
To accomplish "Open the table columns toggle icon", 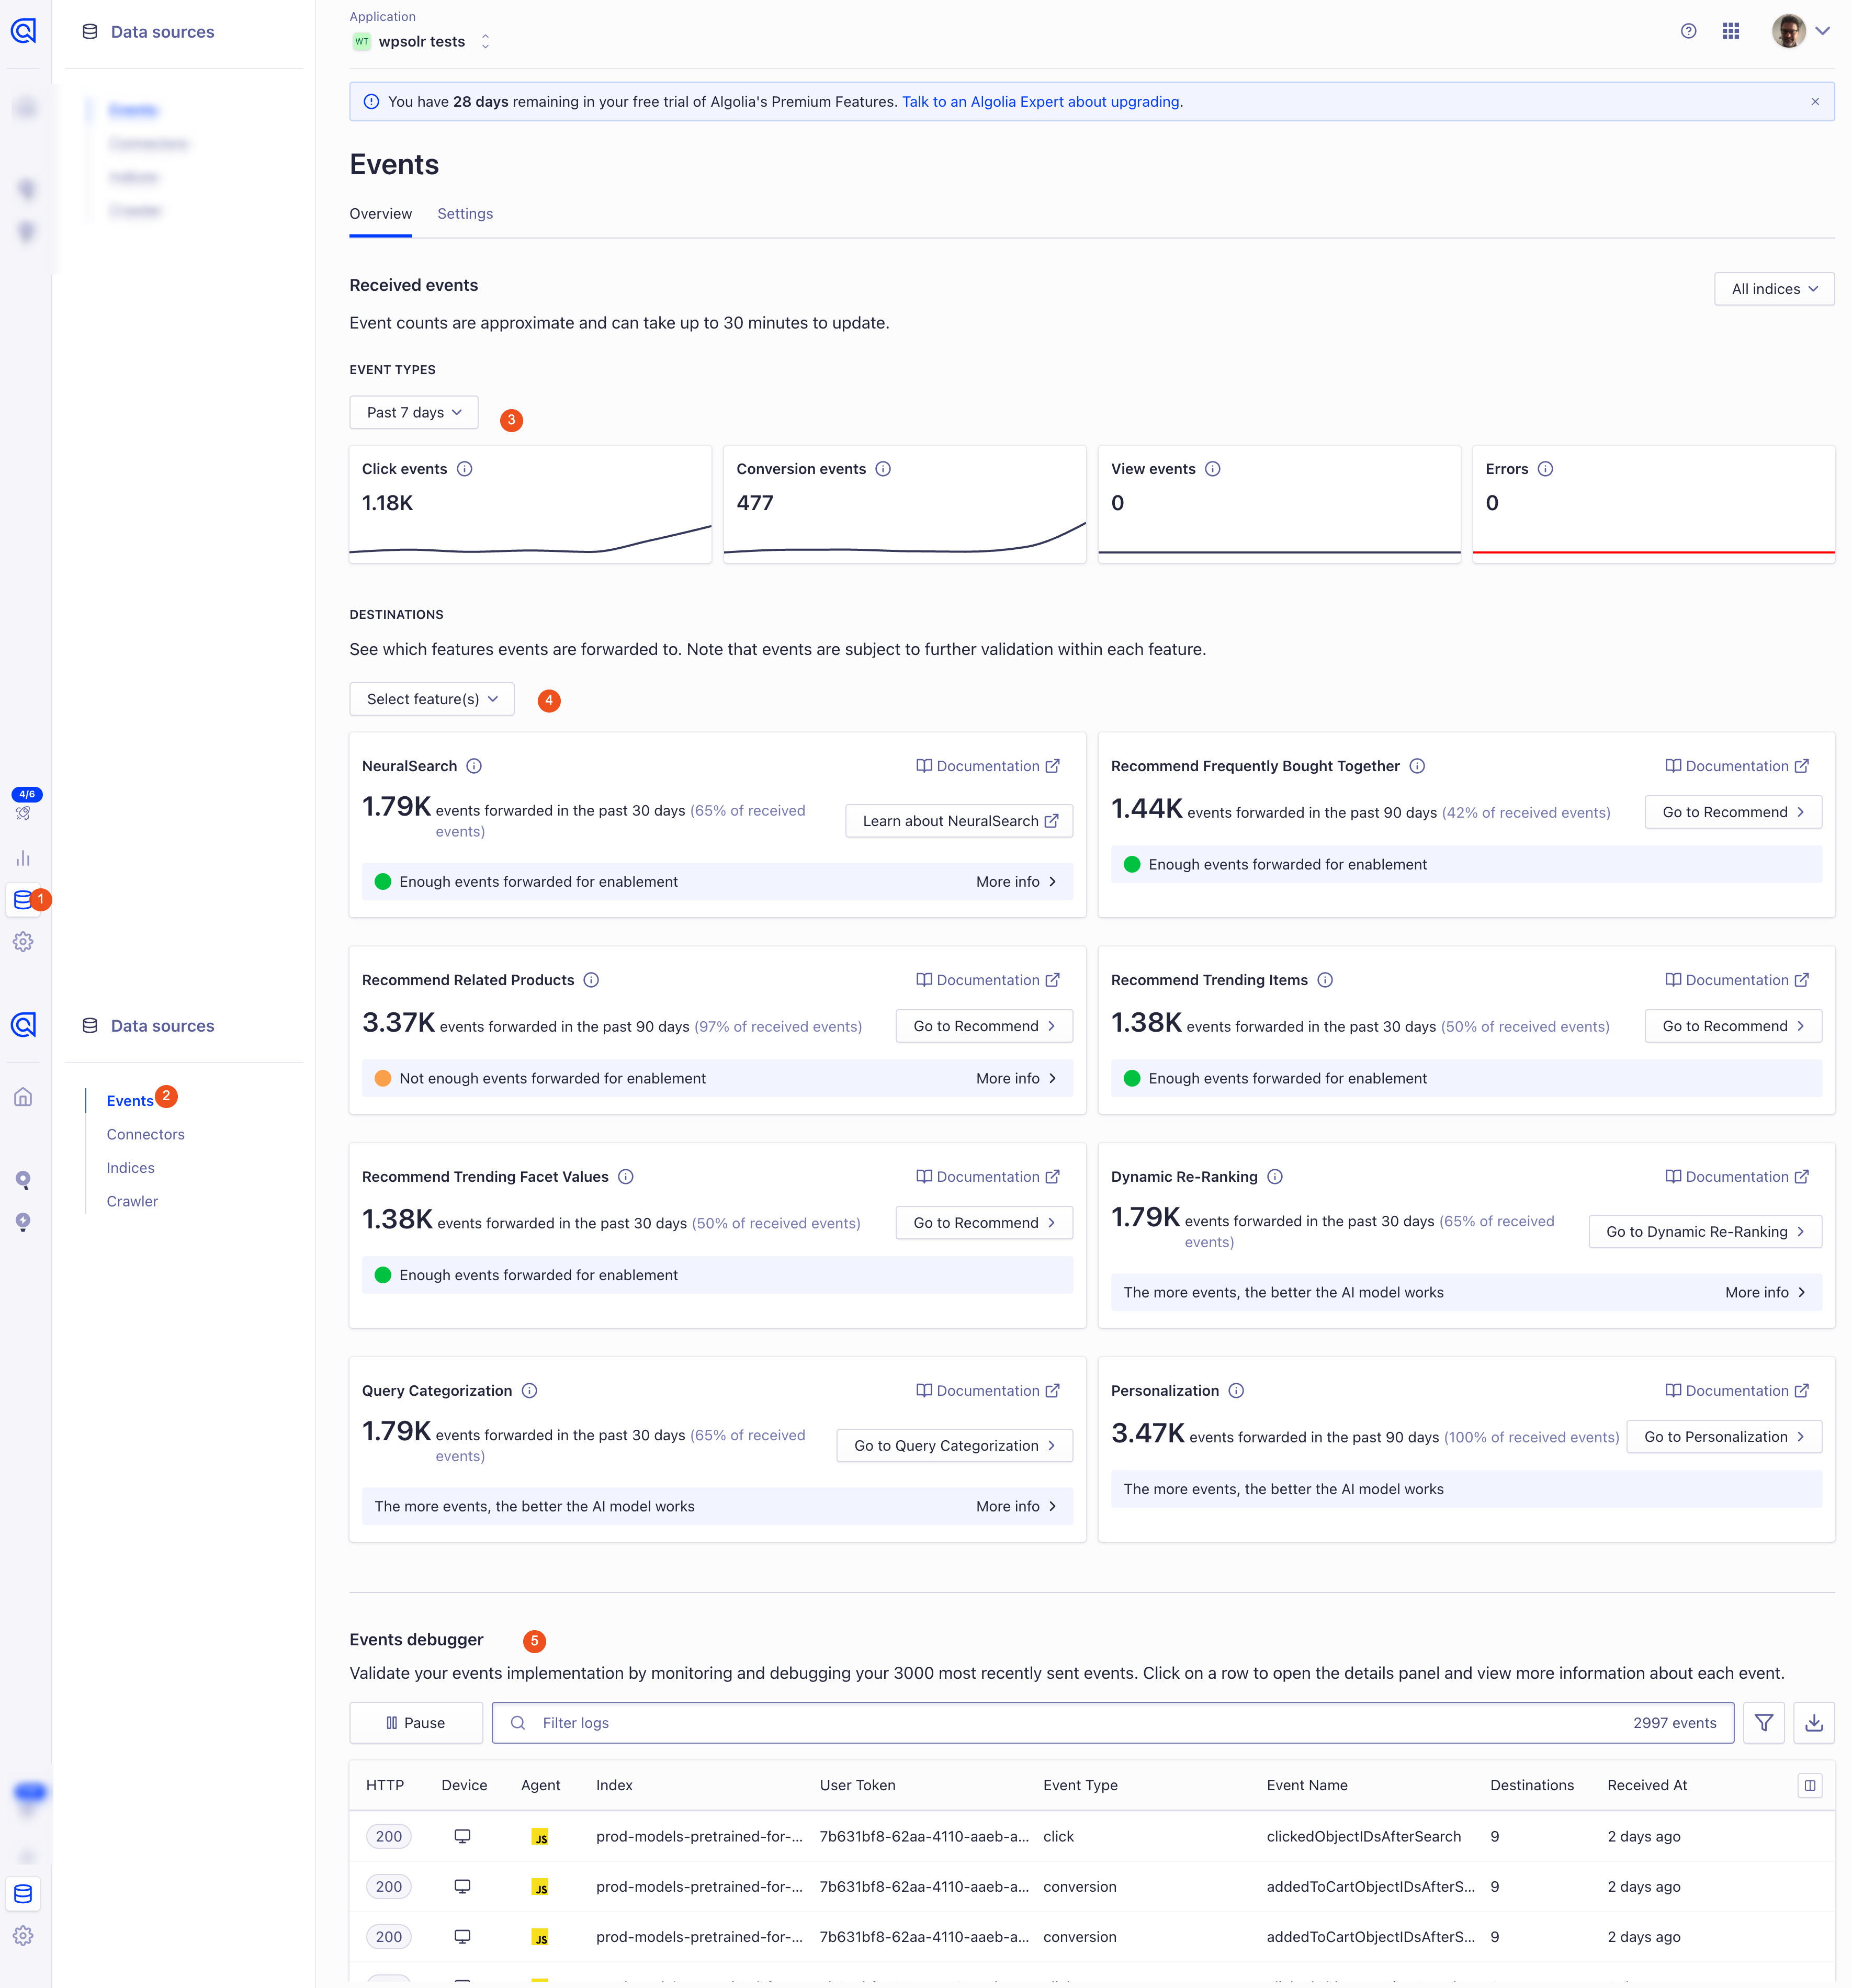I will coord(1810,1786).
